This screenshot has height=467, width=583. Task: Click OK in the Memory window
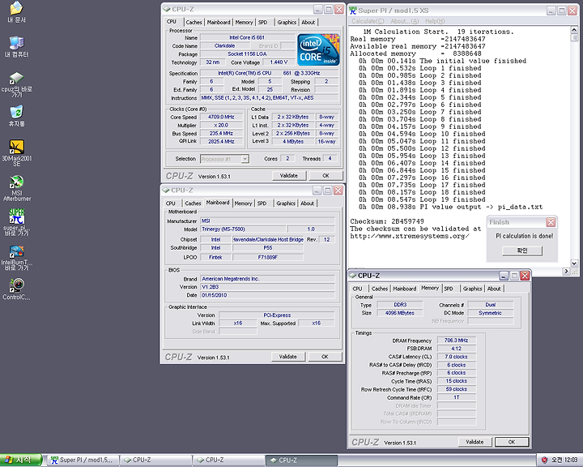(512, 442)
